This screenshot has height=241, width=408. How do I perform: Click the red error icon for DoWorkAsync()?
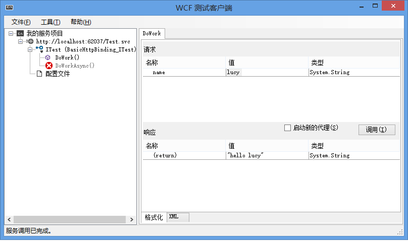click(x=49, y=66)
